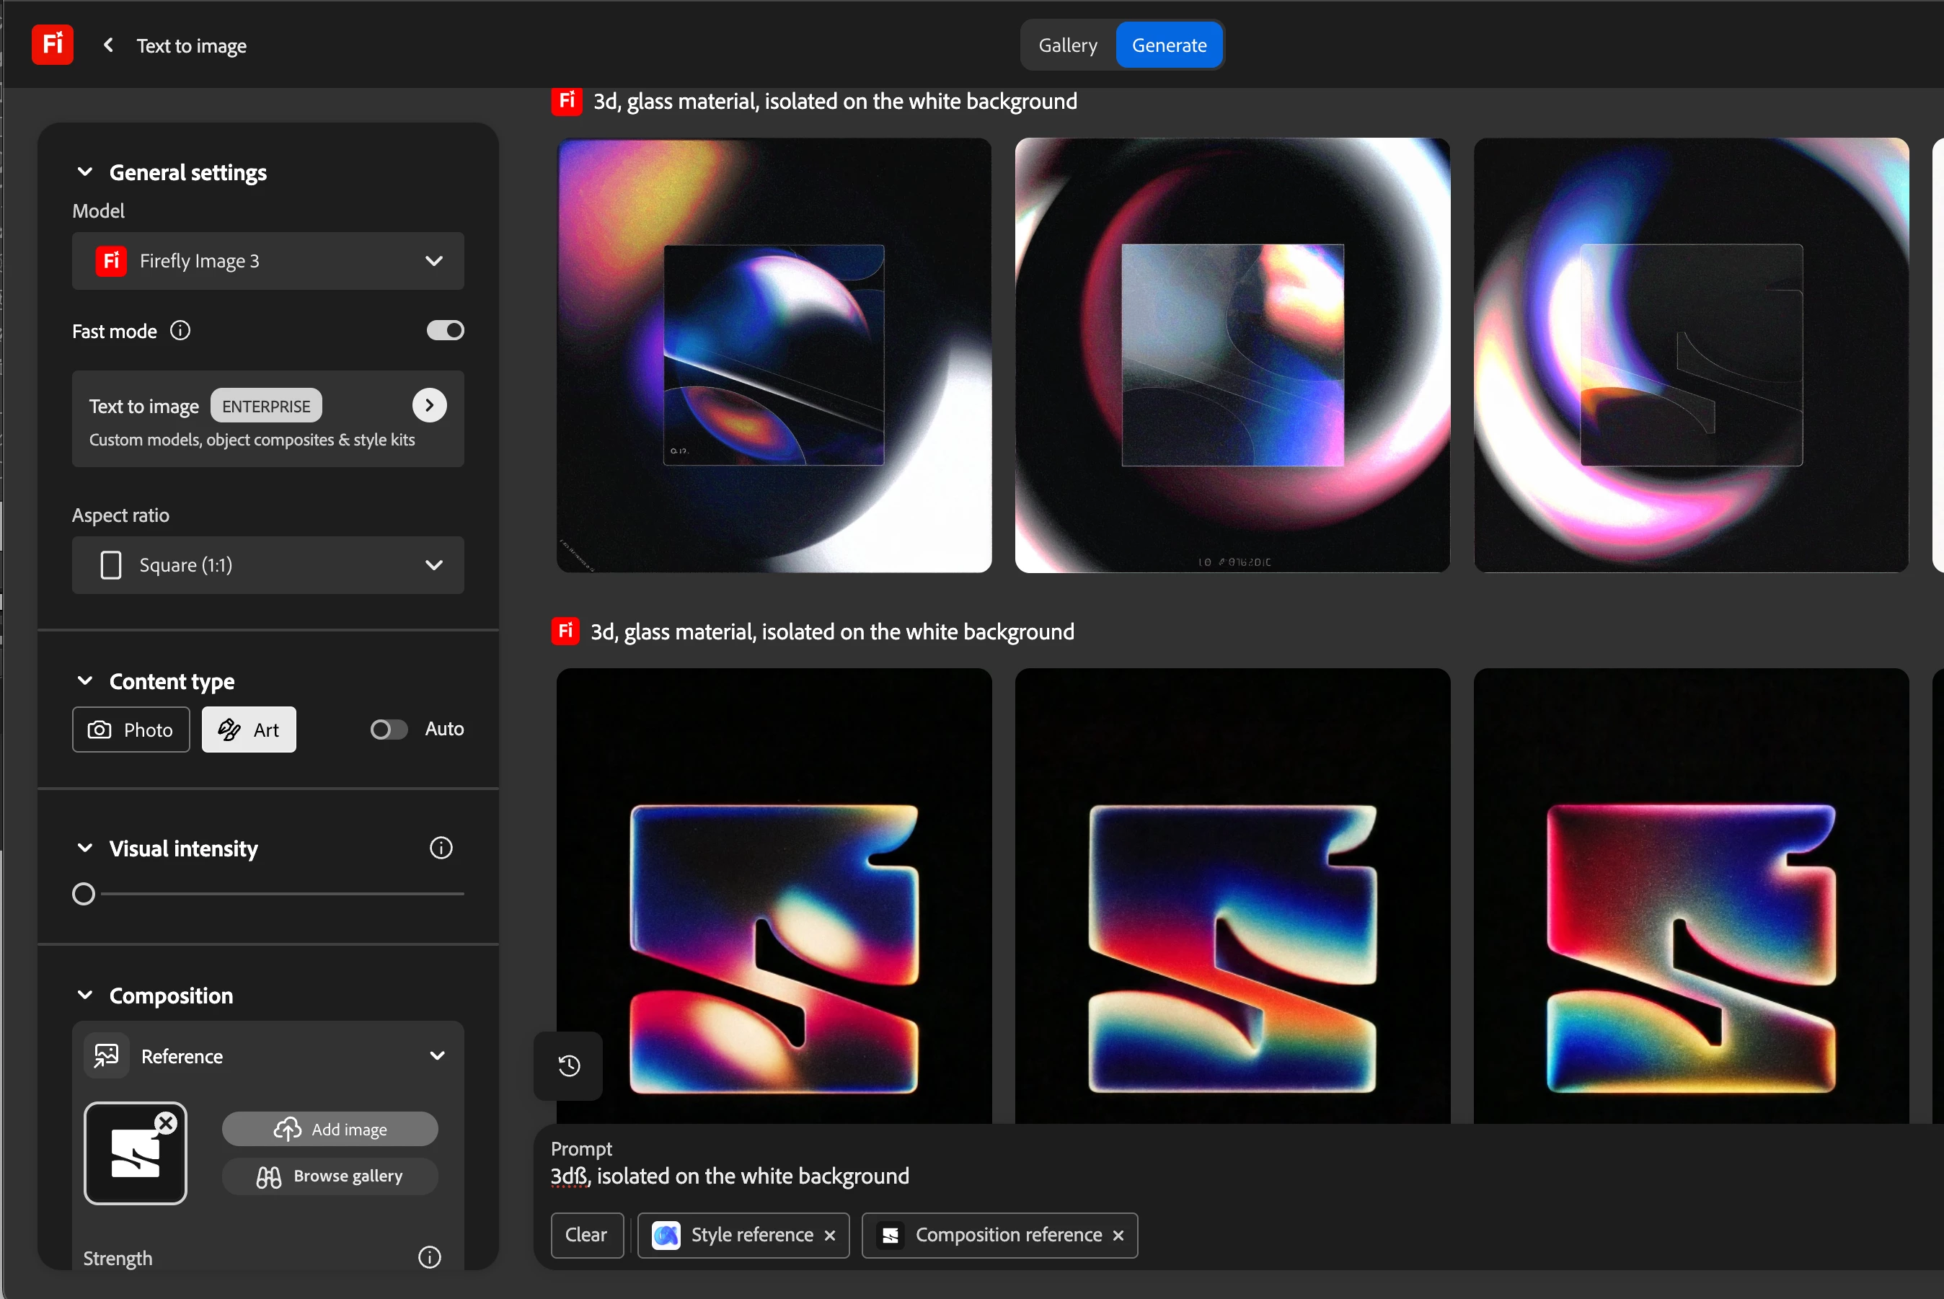This screenshot has height=1299, width=1944.
Task: Toggle the Fast mode switch
Action: 445,331
